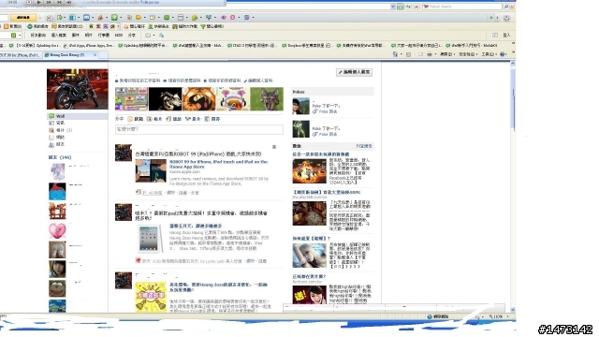Click the round gear icon at toolbar right

(506, 18)
